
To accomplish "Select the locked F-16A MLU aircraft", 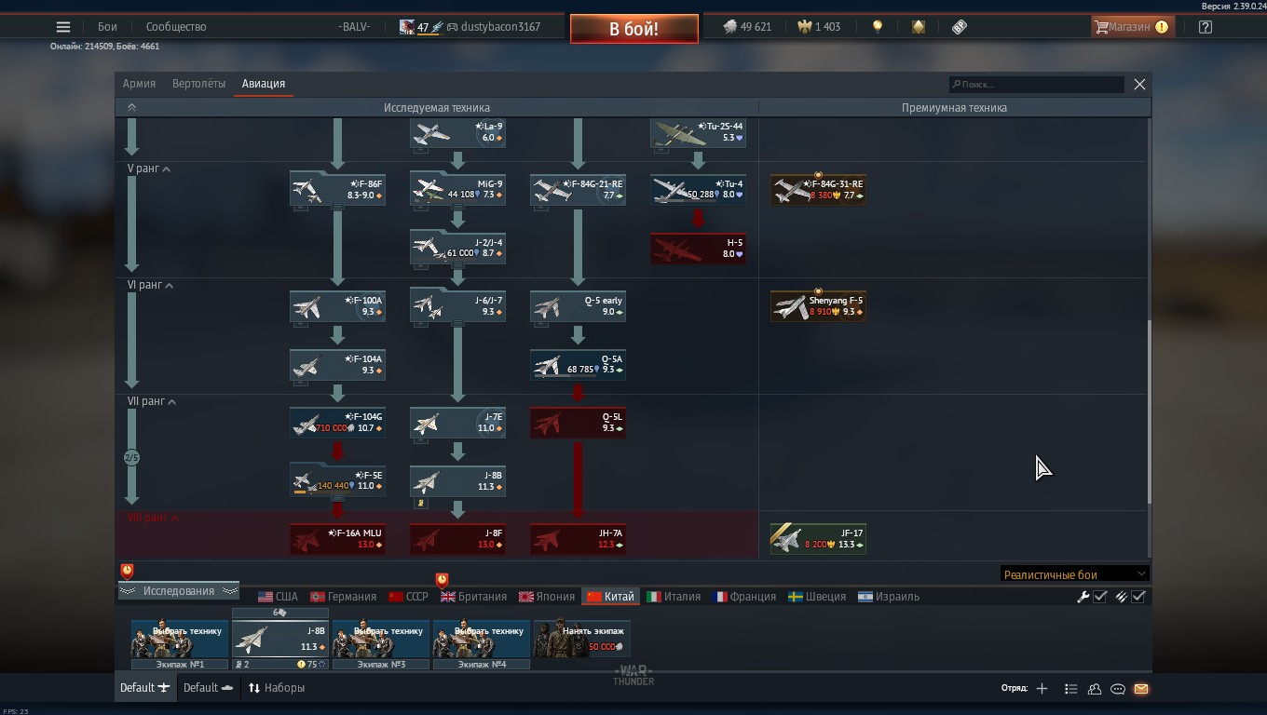I will 337,539.
